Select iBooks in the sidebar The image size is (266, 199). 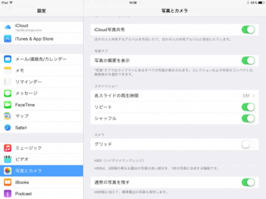click(42, 182)
